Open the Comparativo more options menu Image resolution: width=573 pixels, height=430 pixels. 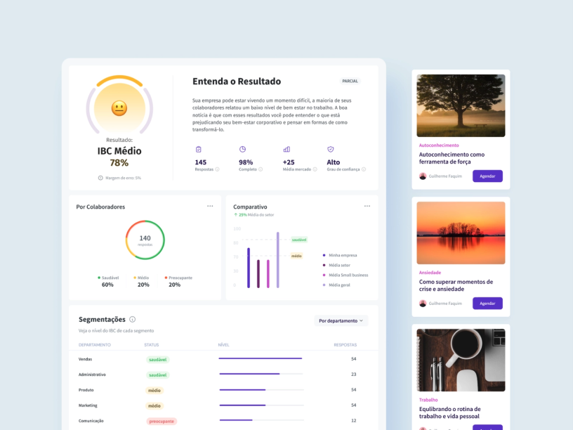coord(367,207)
